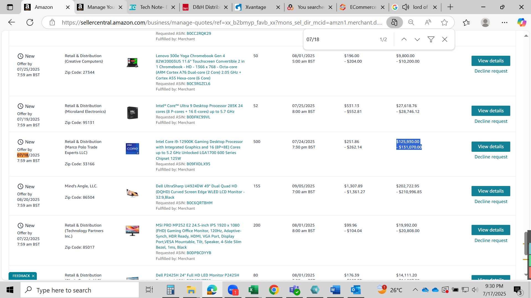Go to previous find result
The width and height of the screenshot is (531, 298).
click(x=404, y=39)
